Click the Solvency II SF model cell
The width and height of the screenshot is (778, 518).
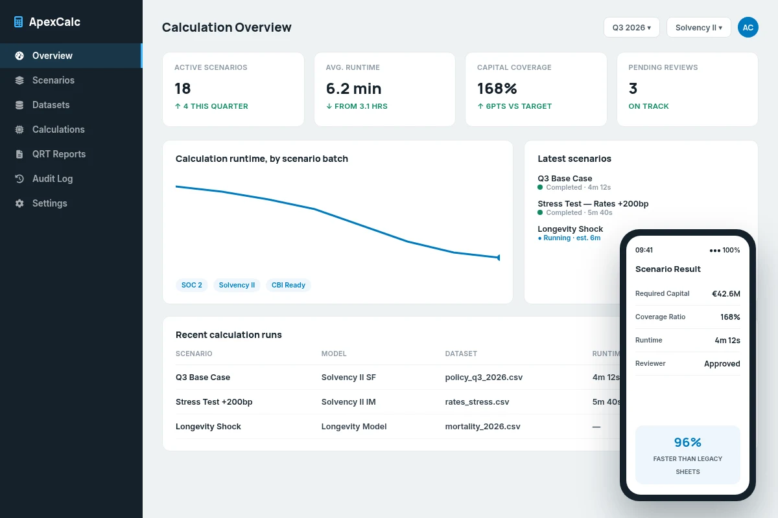coord(349,377)
